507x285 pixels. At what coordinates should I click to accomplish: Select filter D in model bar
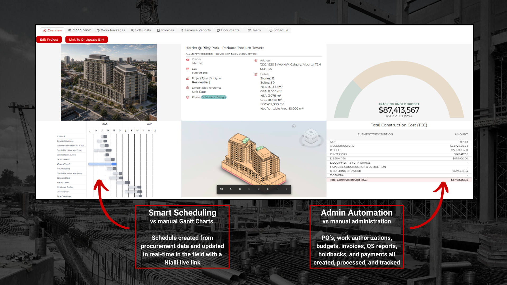(x=259, y=189)
